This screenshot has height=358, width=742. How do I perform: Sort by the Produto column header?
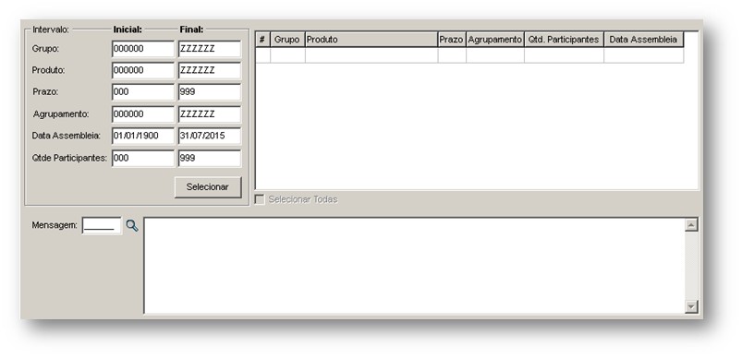point(371,40)
